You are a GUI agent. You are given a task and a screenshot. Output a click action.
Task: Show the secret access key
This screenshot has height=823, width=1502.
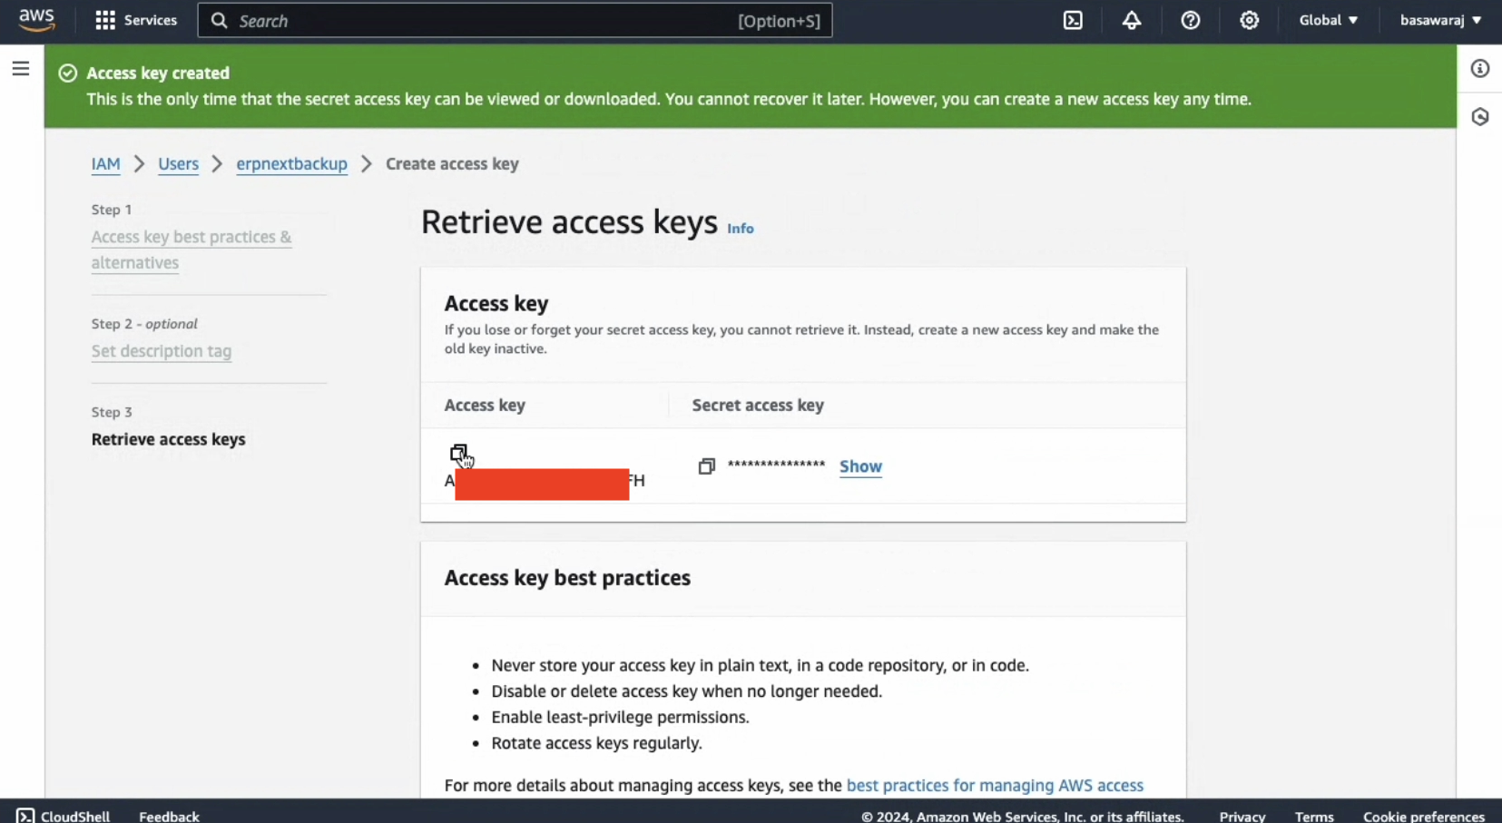(860, 466)
